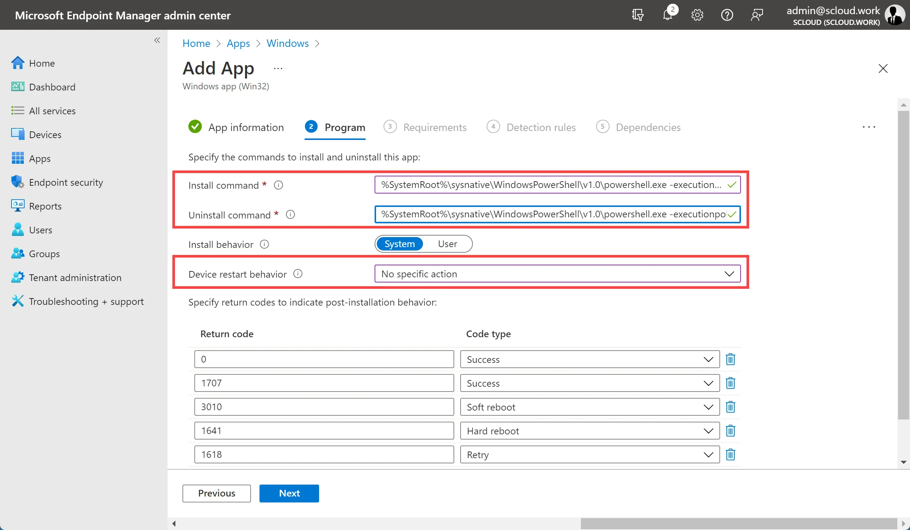Click the return code 3010 input
This screenshot has height=530, width=910.
(324, 407)
